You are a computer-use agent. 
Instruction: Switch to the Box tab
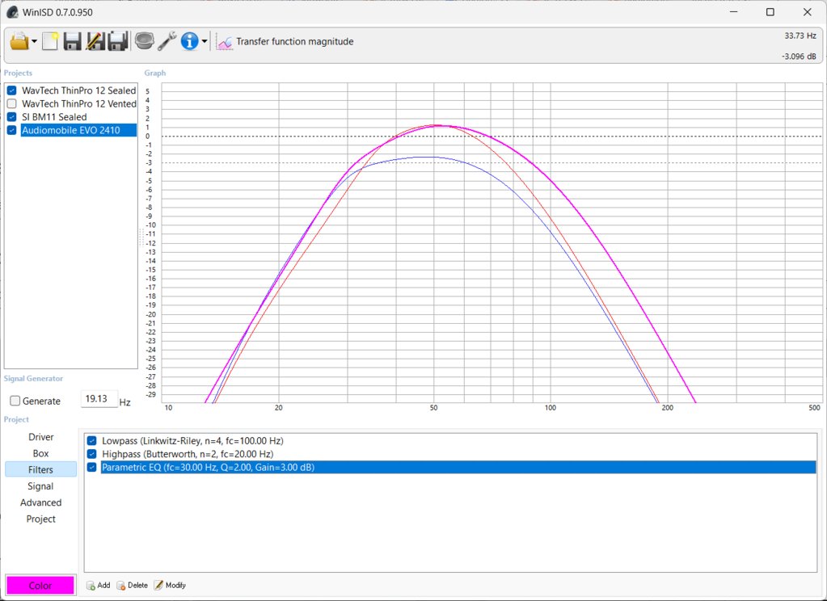click(x=40, y=453)
